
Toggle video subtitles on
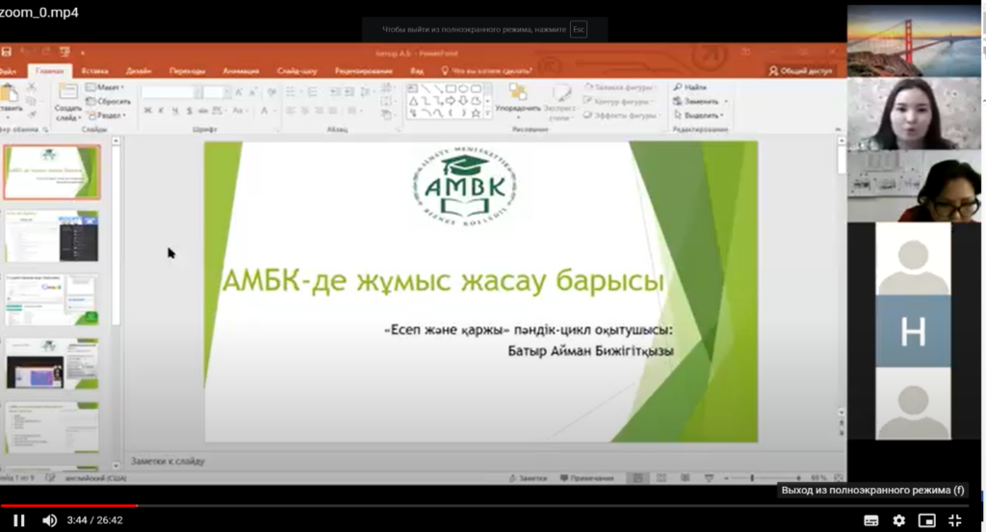coord(870,520)
